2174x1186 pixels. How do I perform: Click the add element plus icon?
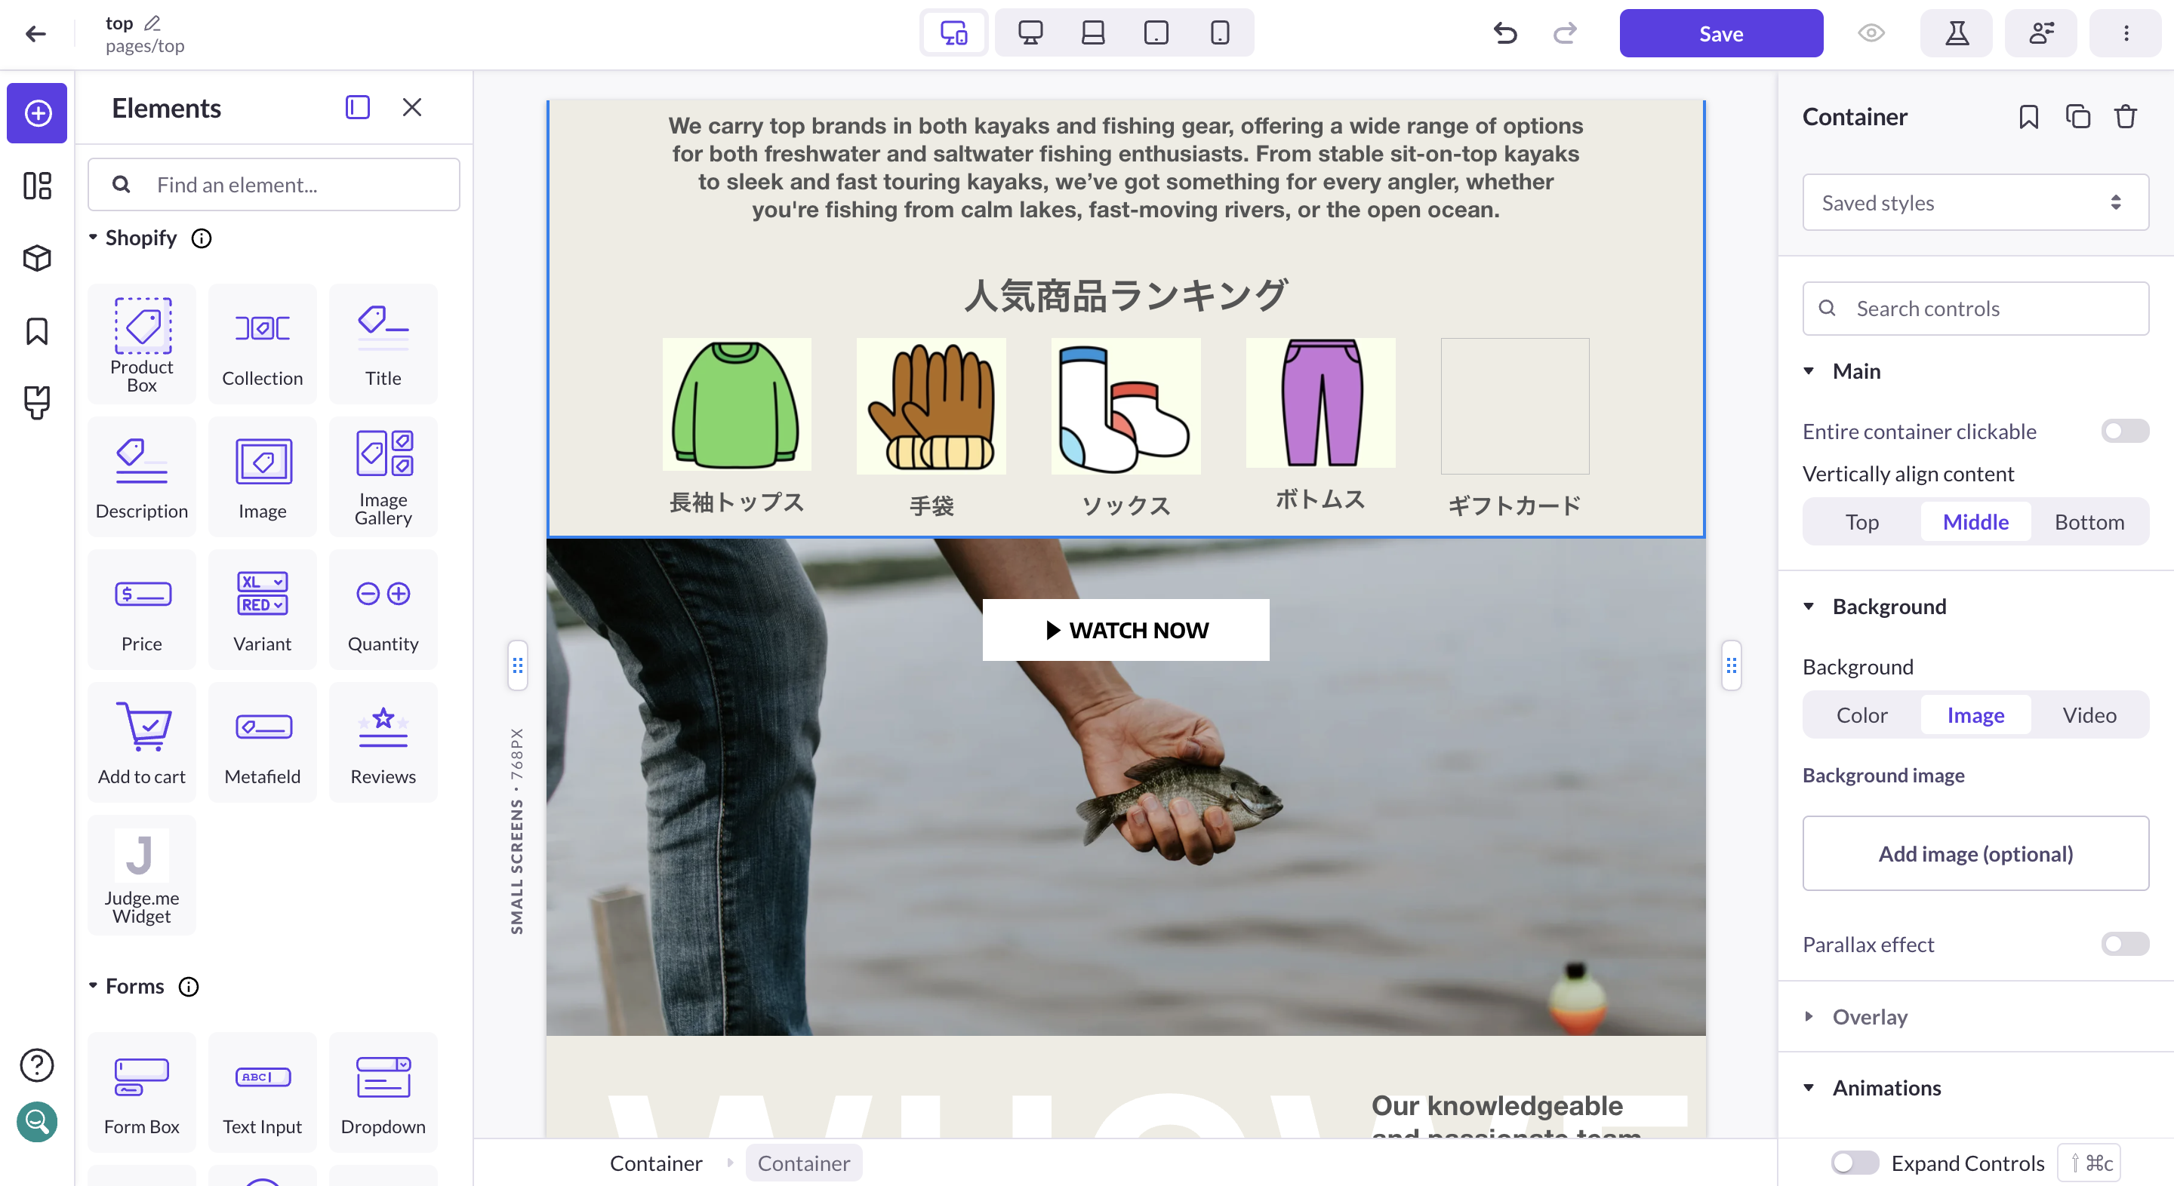point(37,113)
